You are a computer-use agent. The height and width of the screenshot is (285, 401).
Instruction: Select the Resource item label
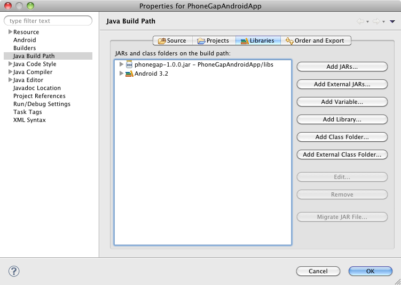click(26, 32)
